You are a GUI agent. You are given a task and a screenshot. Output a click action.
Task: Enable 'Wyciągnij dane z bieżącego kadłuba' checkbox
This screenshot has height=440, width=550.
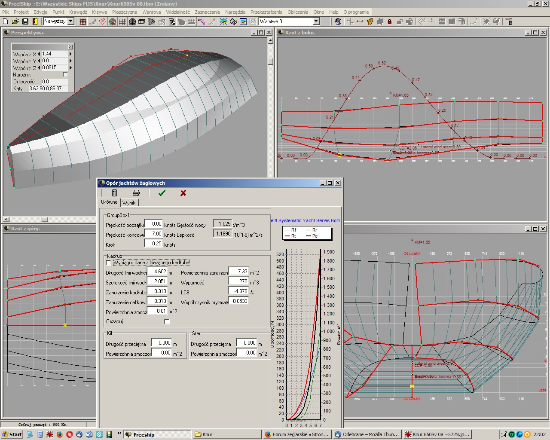tap(108, 263)
